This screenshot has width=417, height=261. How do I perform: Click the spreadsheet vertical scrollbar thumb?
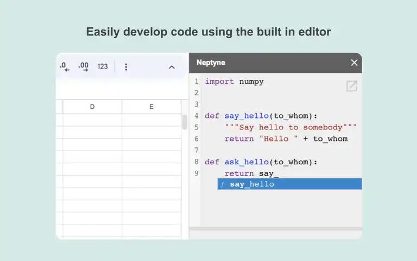(185, 122)
